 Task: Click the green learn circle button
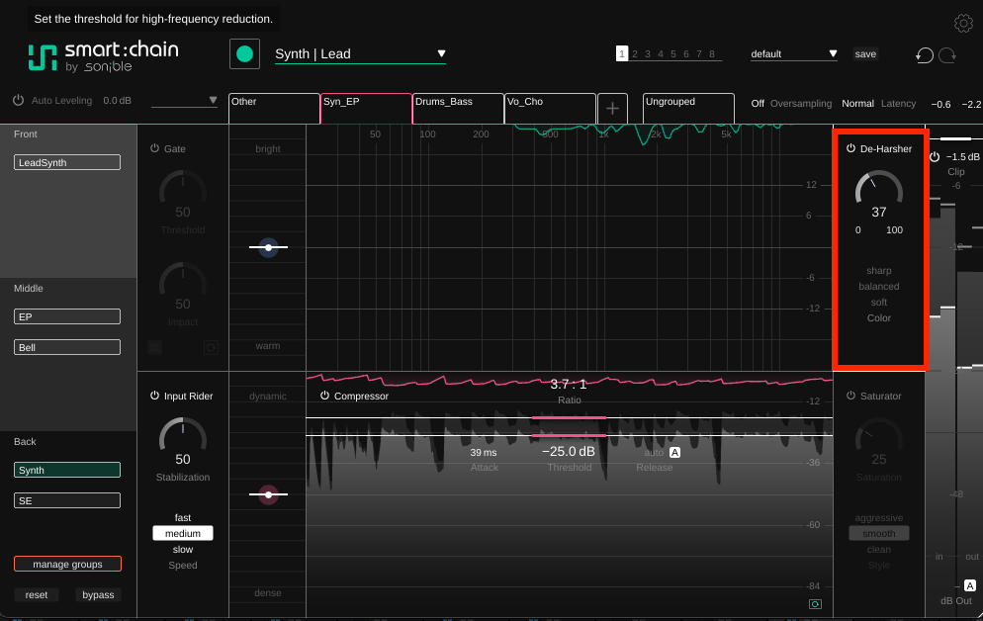[x=244, y=53]
